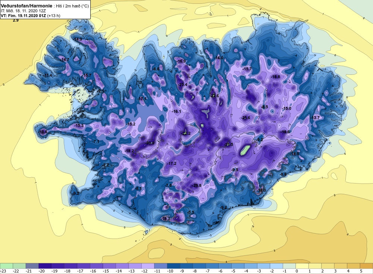This screenshot has height=274, width=373.
Task: Click the -21.4 temperature label
Action: (x=183, y=85)
